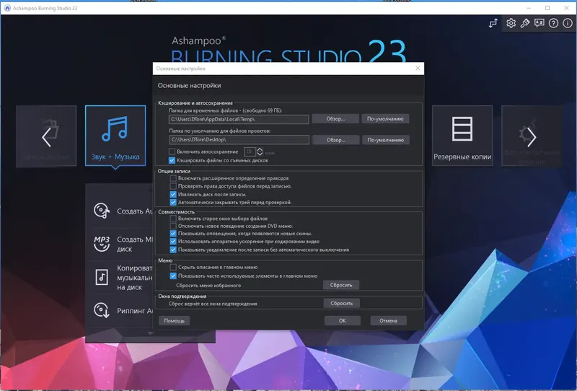Screen dimensions: 577x391
Task: Click the autosave minutes value field
Action: (x=250, y=151)
